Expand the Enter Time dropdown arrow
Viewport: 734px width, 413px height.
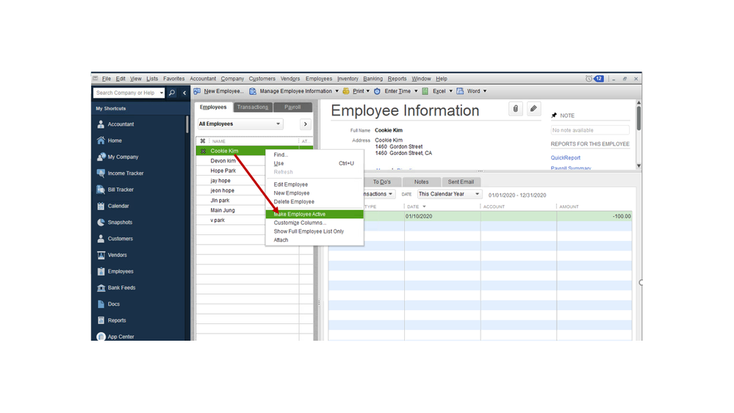click(x=416, y=91)
